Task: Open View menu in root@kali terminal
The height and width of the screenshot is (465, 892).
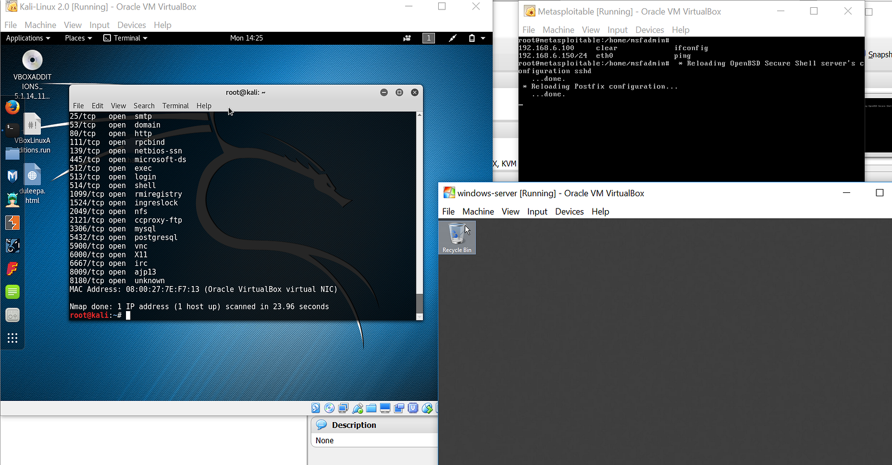Action: [x=118, y=105]
